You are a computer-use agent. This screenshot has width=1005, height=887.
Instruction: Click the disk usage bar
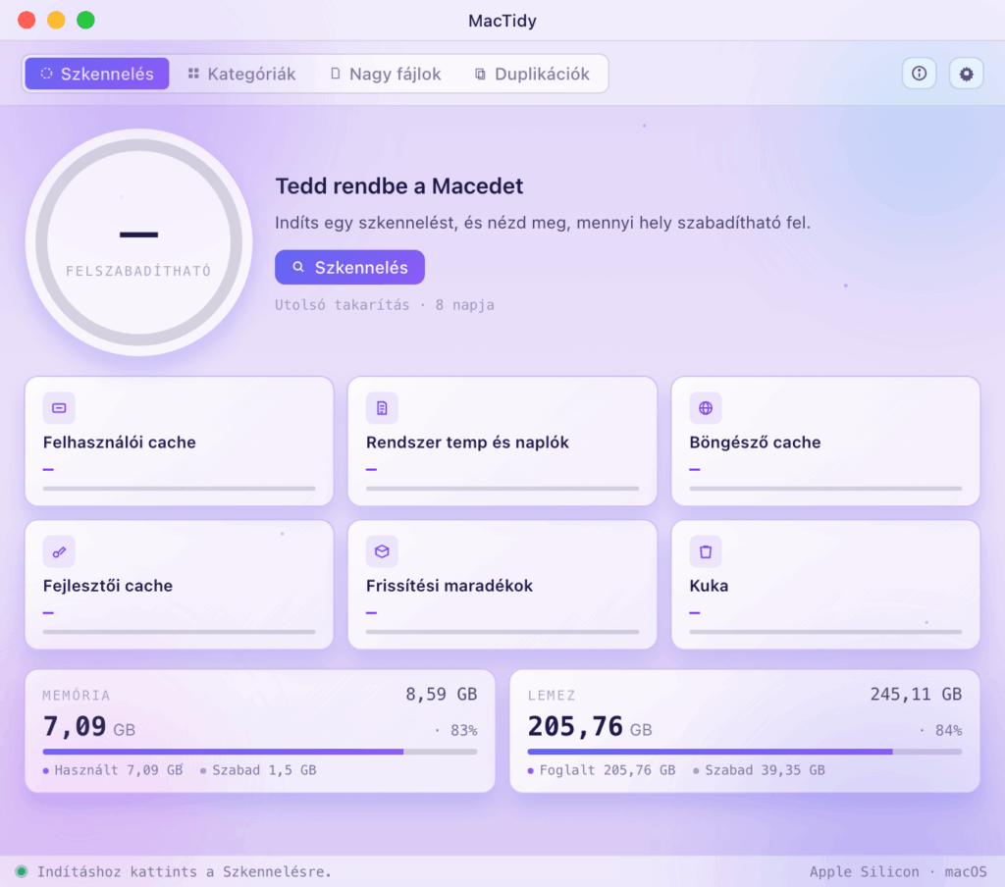[x=745, y=752]
